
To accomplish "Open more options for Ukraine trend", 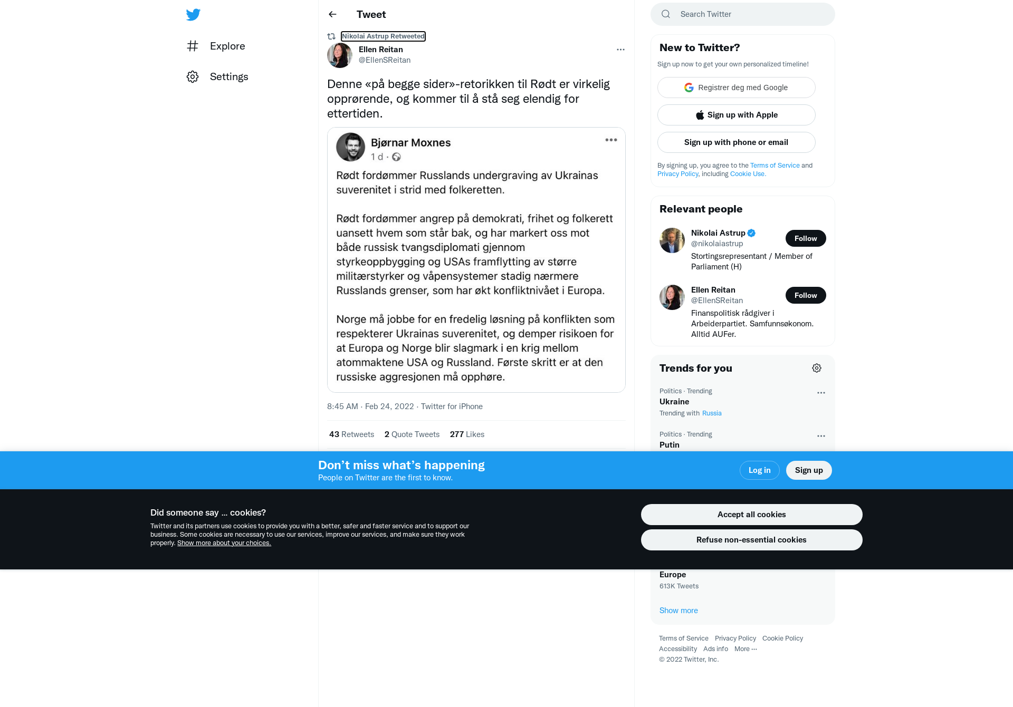I will point(821,393).
